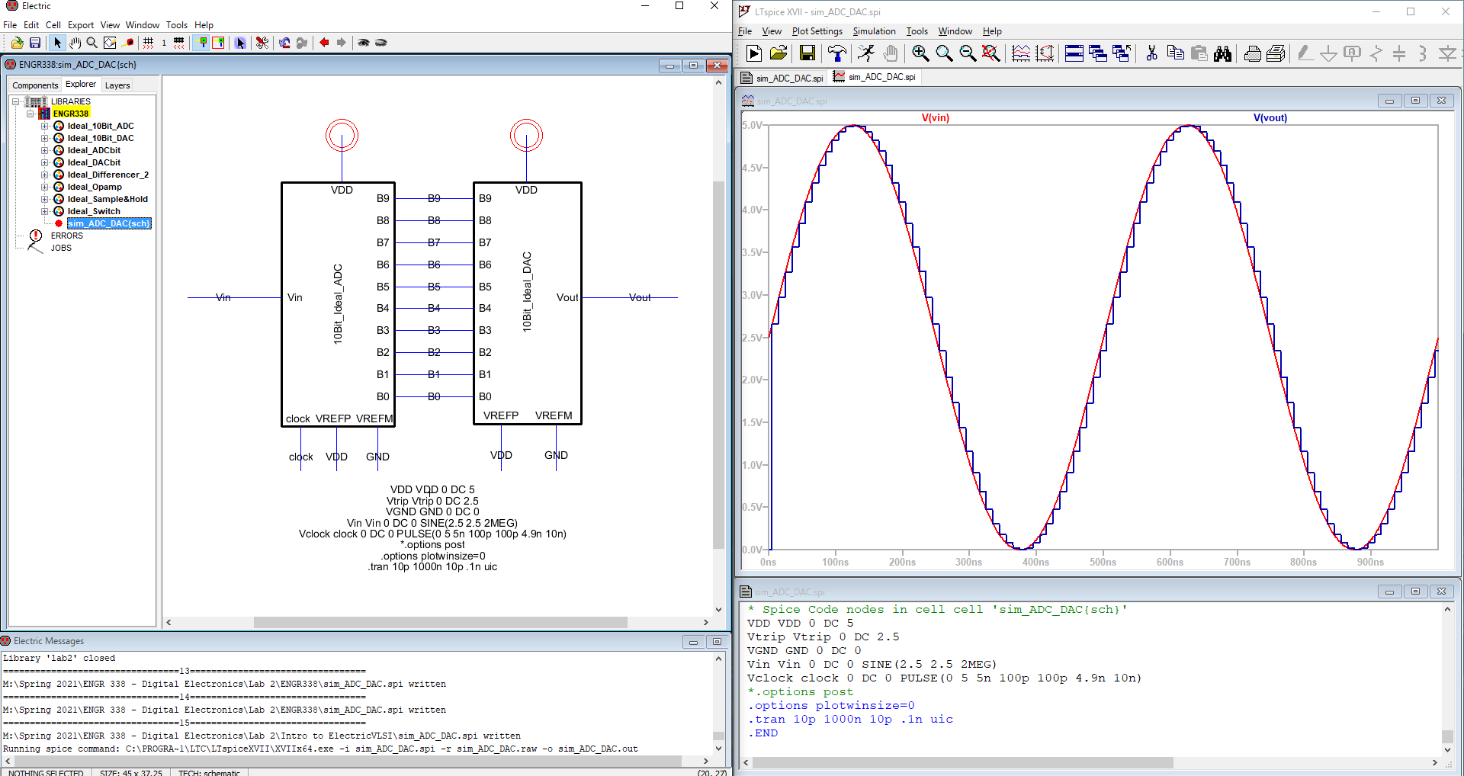Click the V(vout) trace label
This screenshot has height=776, width=1464.
[x=1270, y=118]
